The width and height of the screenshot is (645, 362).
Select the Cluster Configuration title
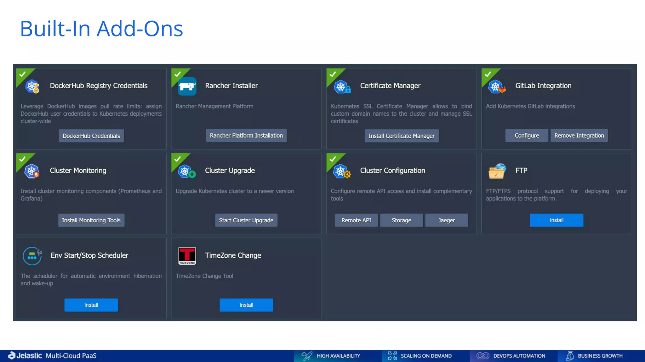point(393,171)
